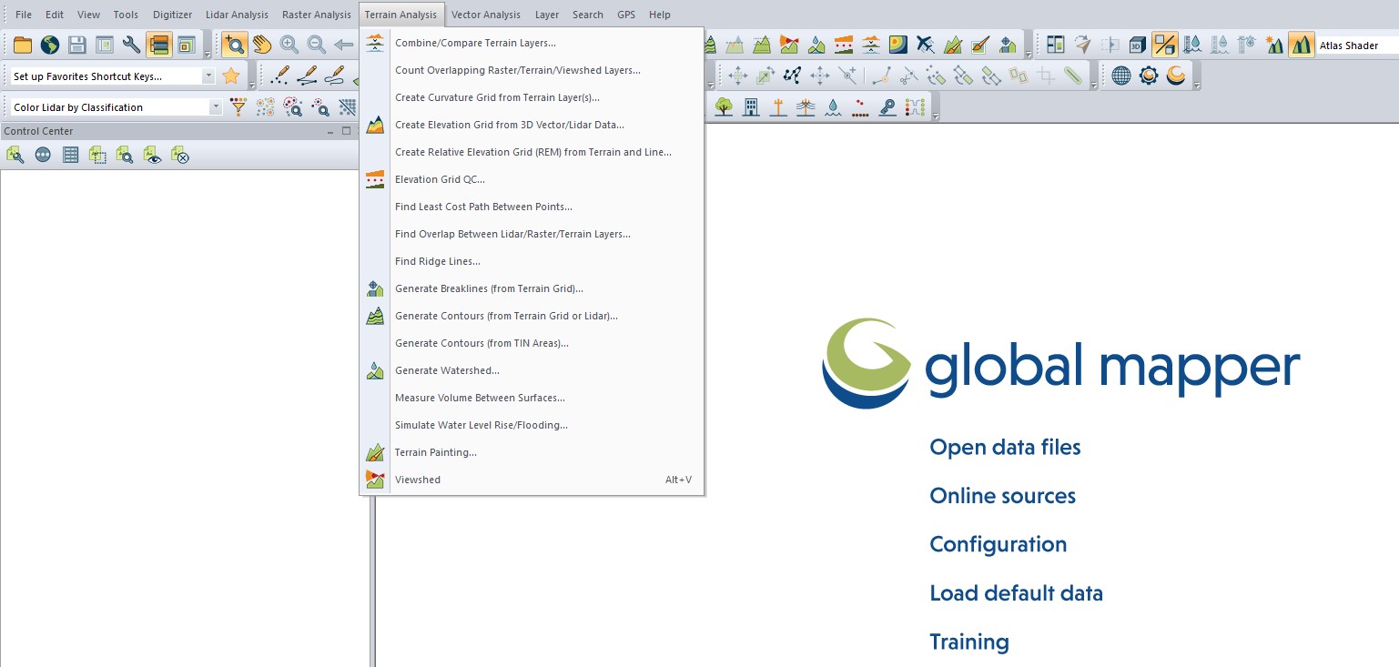This screenshot has height=667, width=1399.
Task: Click the yellow Favorites star icon
Action: [231, 76]
